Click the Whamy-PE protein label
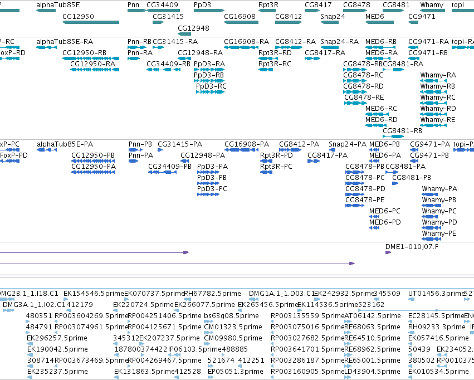 [x=439, y=233]
